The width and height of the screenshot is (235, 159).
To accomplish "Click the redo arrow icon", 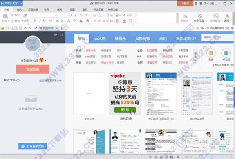I will coord(30,28).
